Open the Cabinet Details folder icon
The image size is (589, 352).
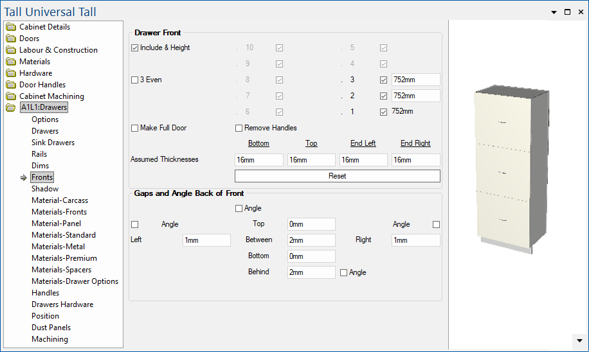[11, 27]
